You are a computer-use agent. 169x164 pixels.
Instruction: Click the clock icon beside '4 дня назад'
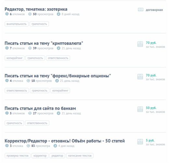tap(55, 146)
